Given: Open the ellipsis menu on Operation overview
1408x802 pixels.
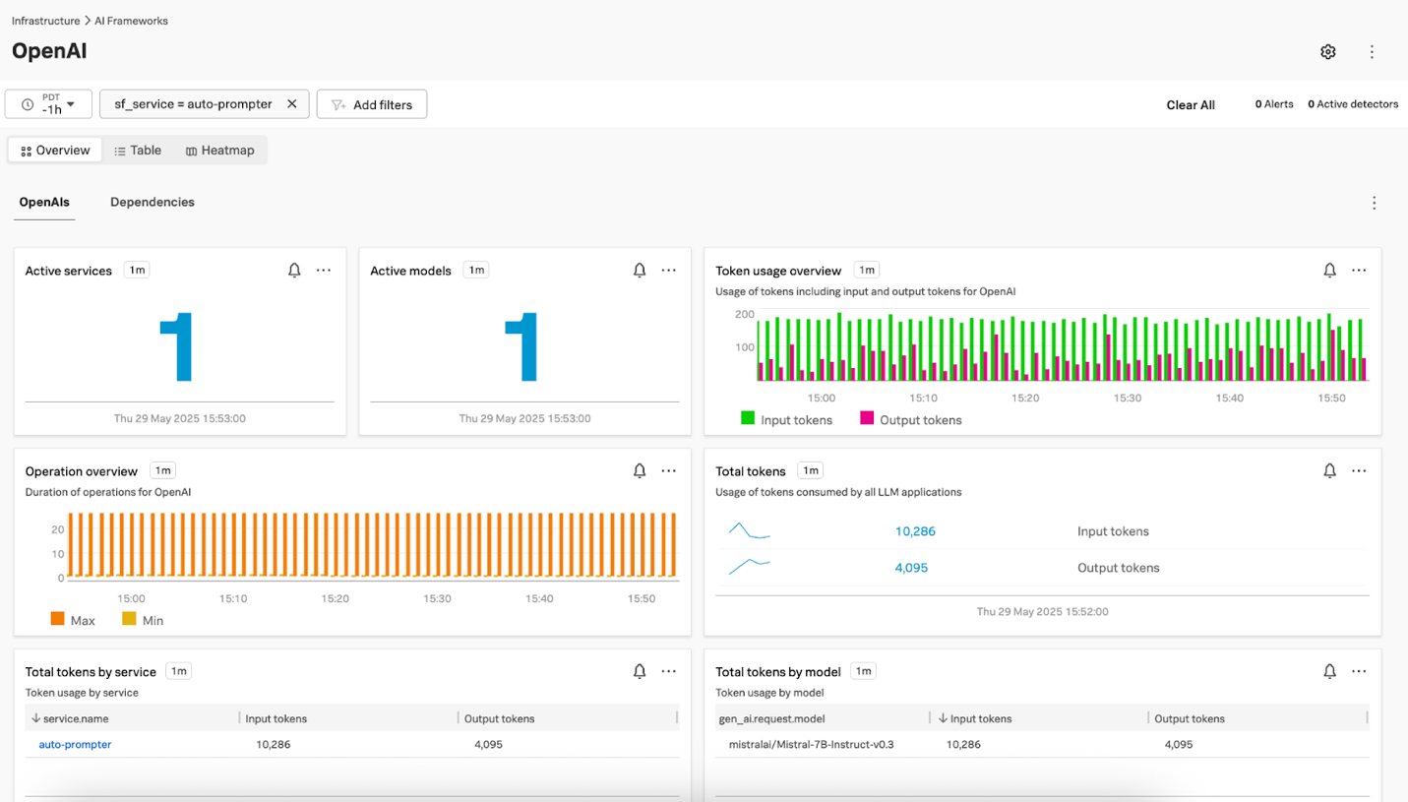Looking at the screenshot, I should [x=669, y=471].
